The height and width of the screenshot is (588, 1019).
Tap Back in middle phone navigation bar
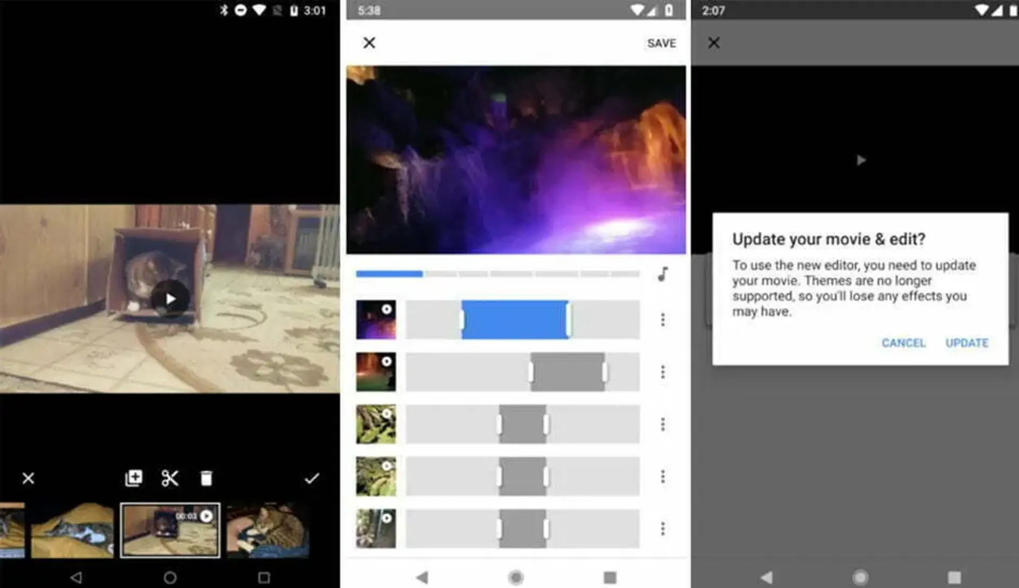(422, 577)
